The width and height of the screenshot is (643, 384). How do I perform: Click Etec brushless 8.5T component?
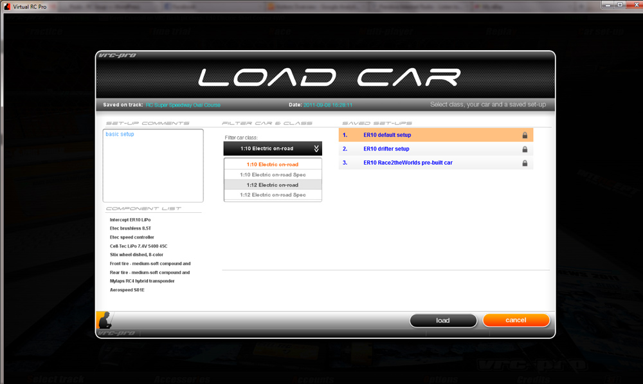click(131, 228)
